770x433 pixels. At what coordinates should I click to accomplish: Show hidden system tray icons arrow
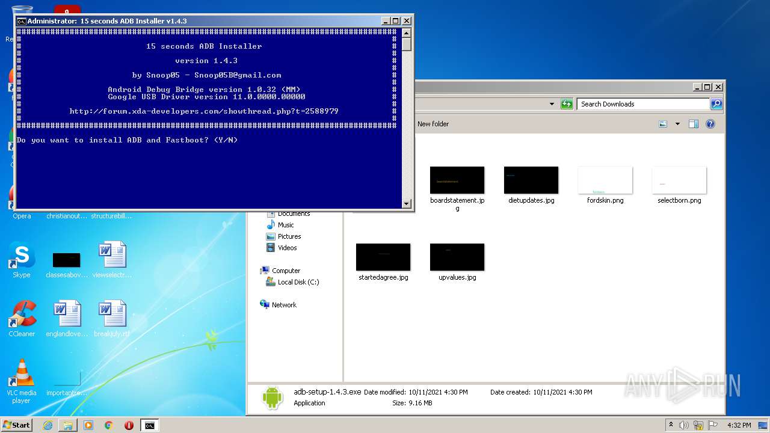(671, 425)
